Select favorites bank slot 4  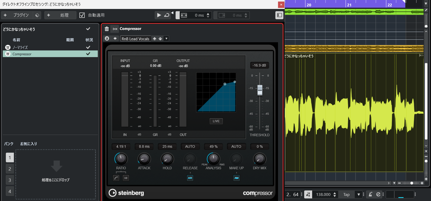click(x=10, y=191)
